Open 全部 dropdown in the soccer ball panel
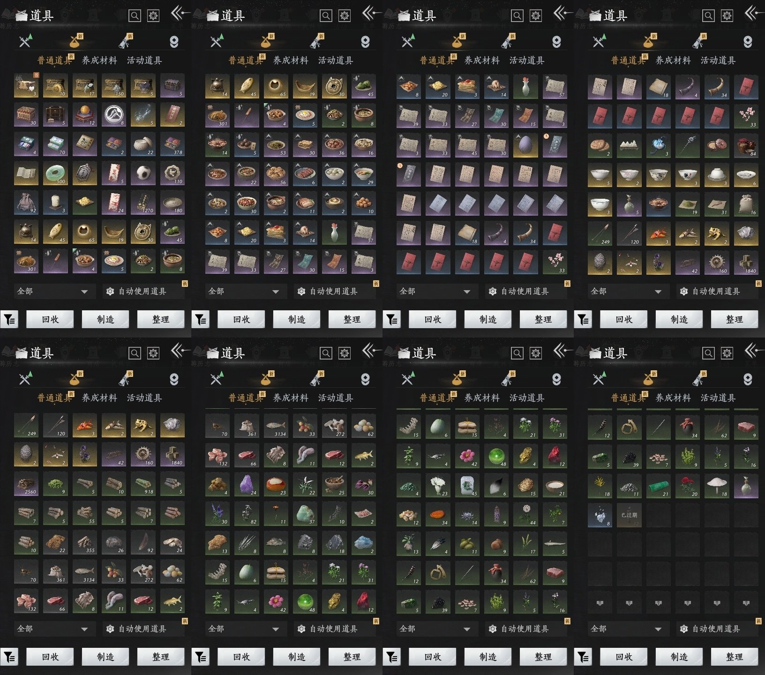The image size is (765, 675). (x=52, y=292)
